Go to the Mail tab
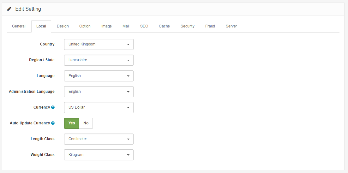Image resolution: width=348 pixels, height=173 pixels. tap(126, 26)
